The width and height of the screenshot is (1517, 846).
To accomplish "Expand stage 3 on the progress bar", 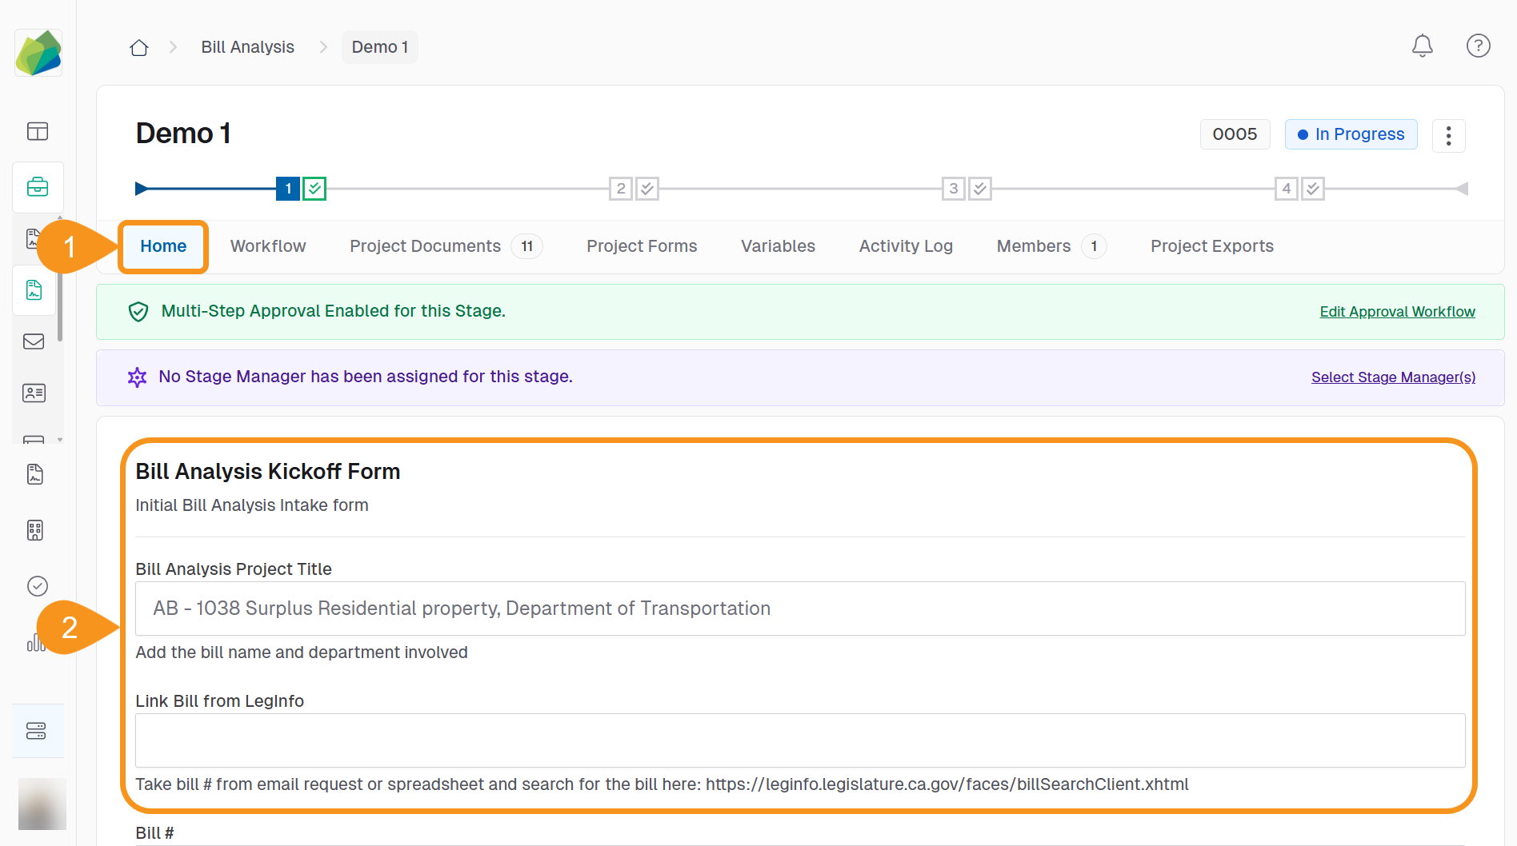I will point(953,188).
